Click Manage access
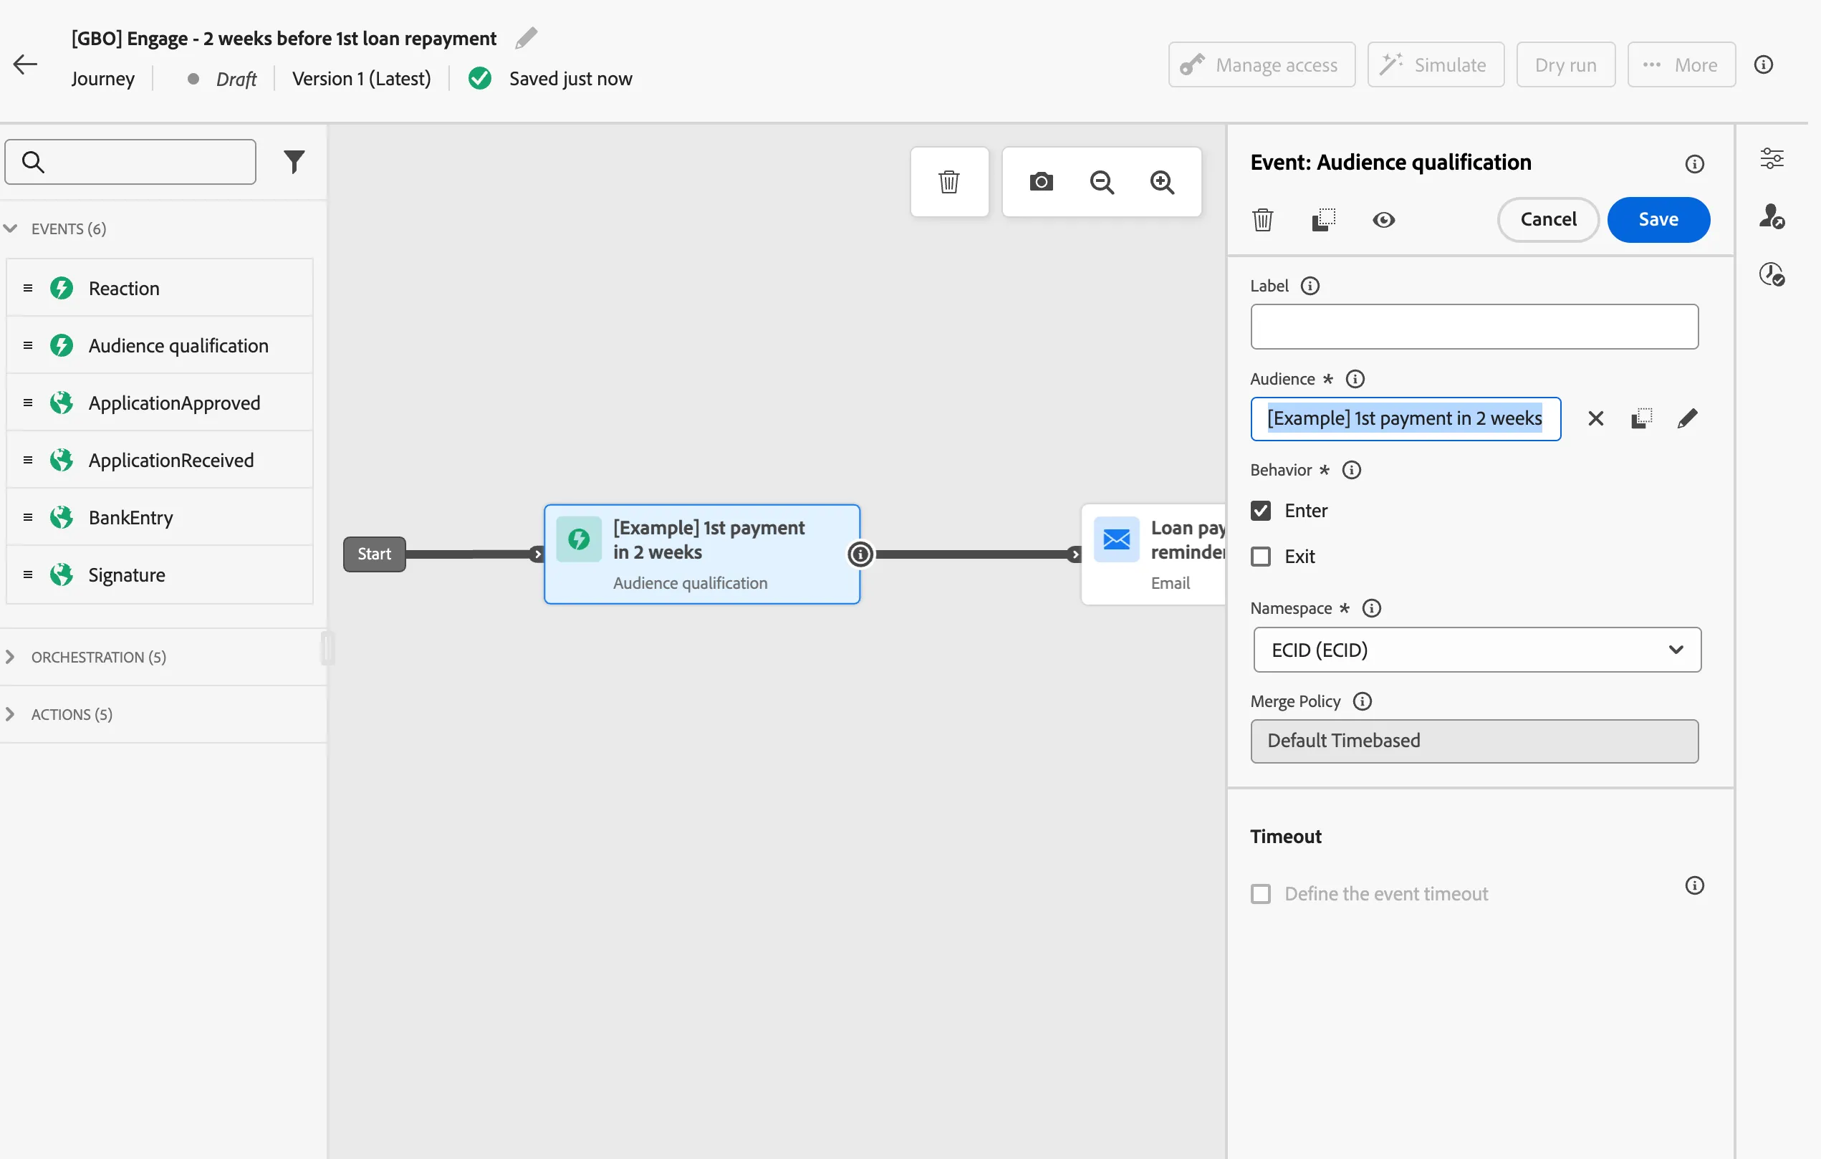 point(1262,64)
